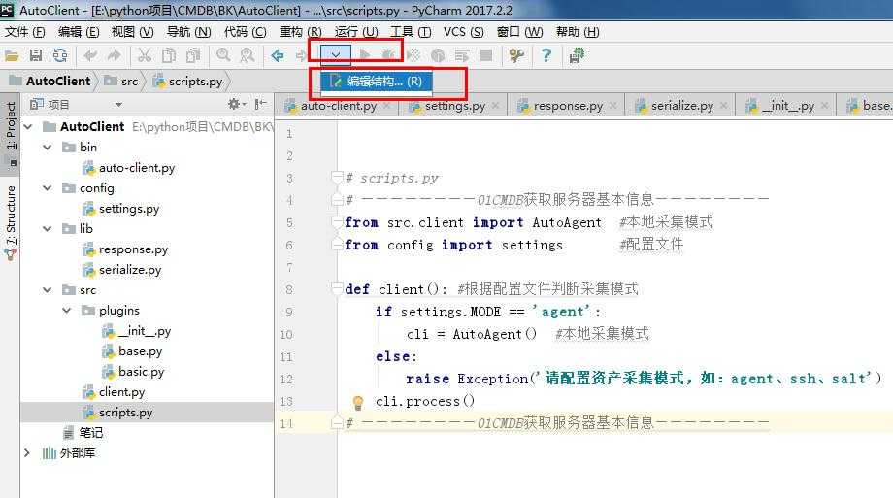
Task: Click the Redo toolbar icon
Action: point(115,55)
